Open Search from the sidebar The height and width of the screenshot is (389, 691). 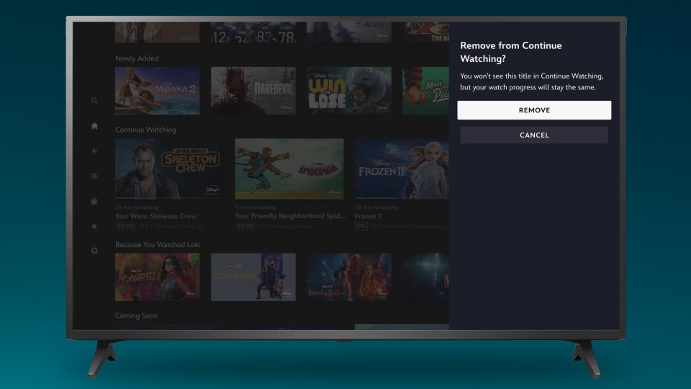94,101
